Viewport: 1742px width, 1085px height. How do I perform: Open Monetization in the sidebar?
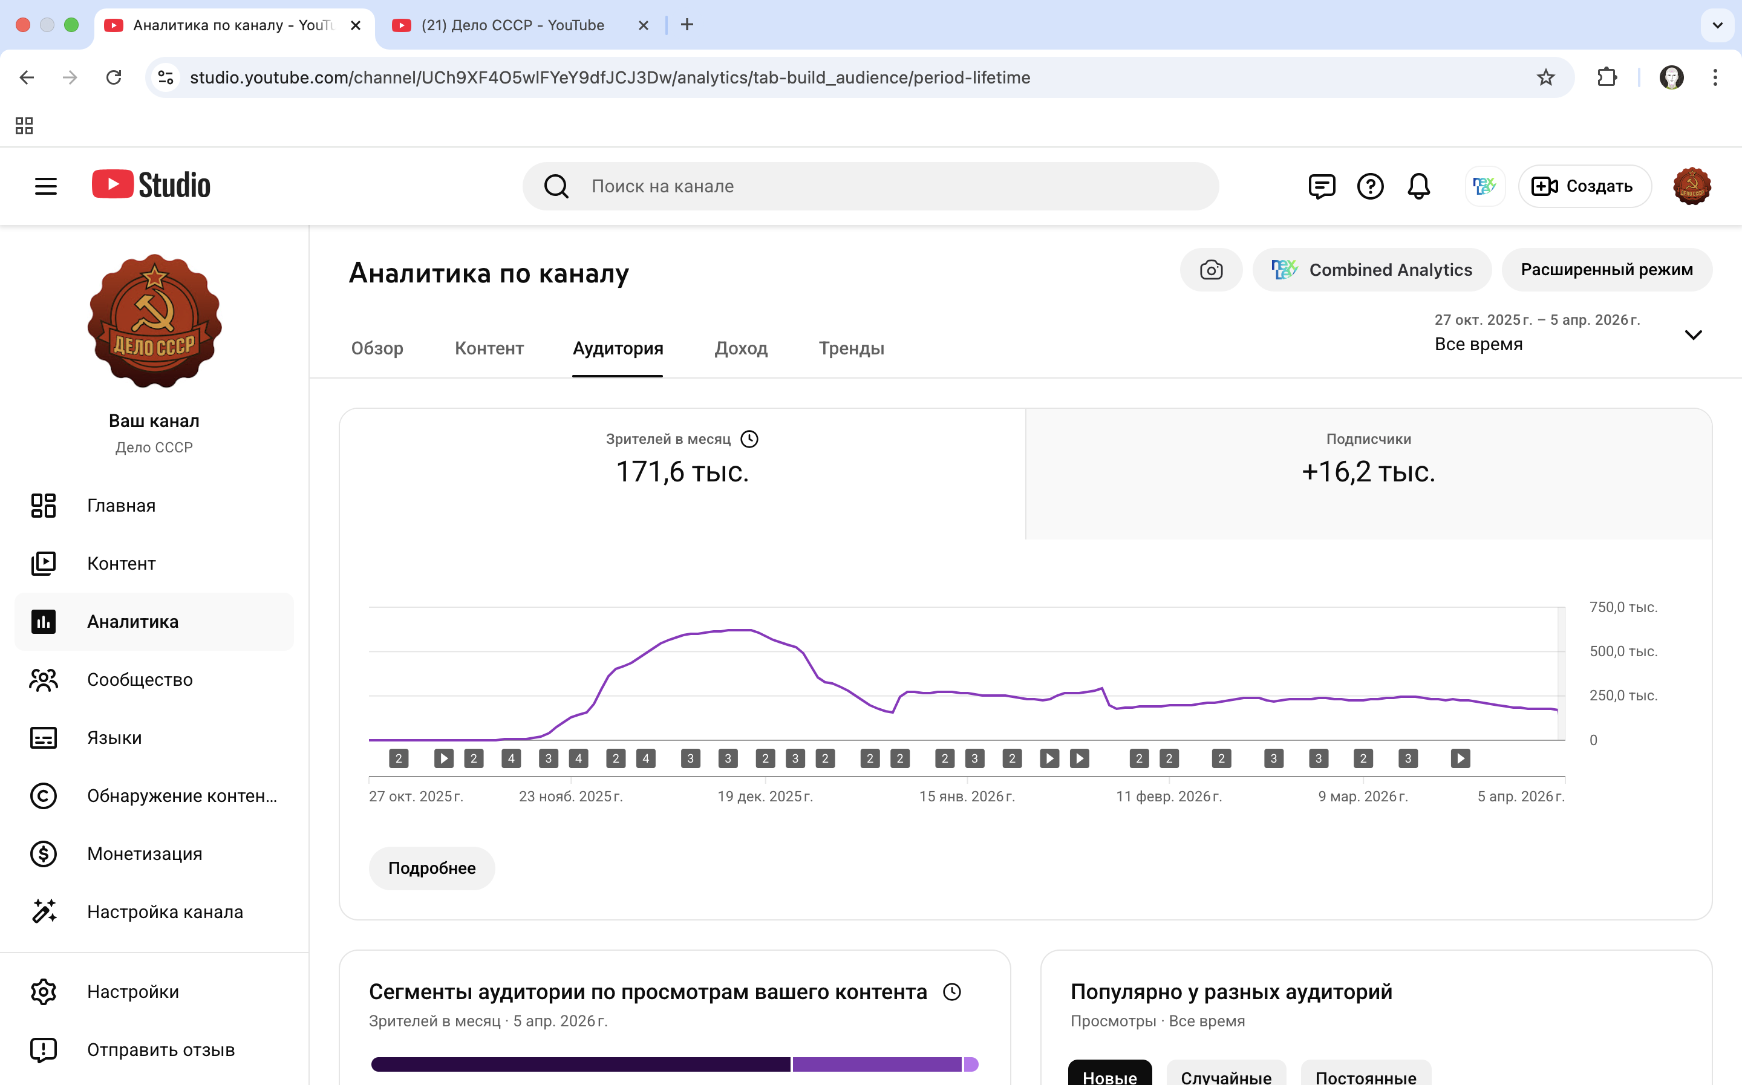pyautogui.click(x=144, y=854)
